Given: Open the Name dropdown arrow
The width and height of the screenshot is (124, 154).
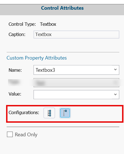Looking at the screenshot, I should click(x=115, y=70).
